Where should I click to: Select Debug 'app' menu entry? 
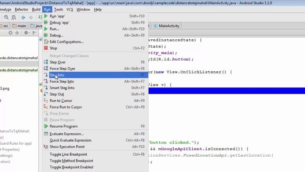pyautogui.click(x=95, y=22)
